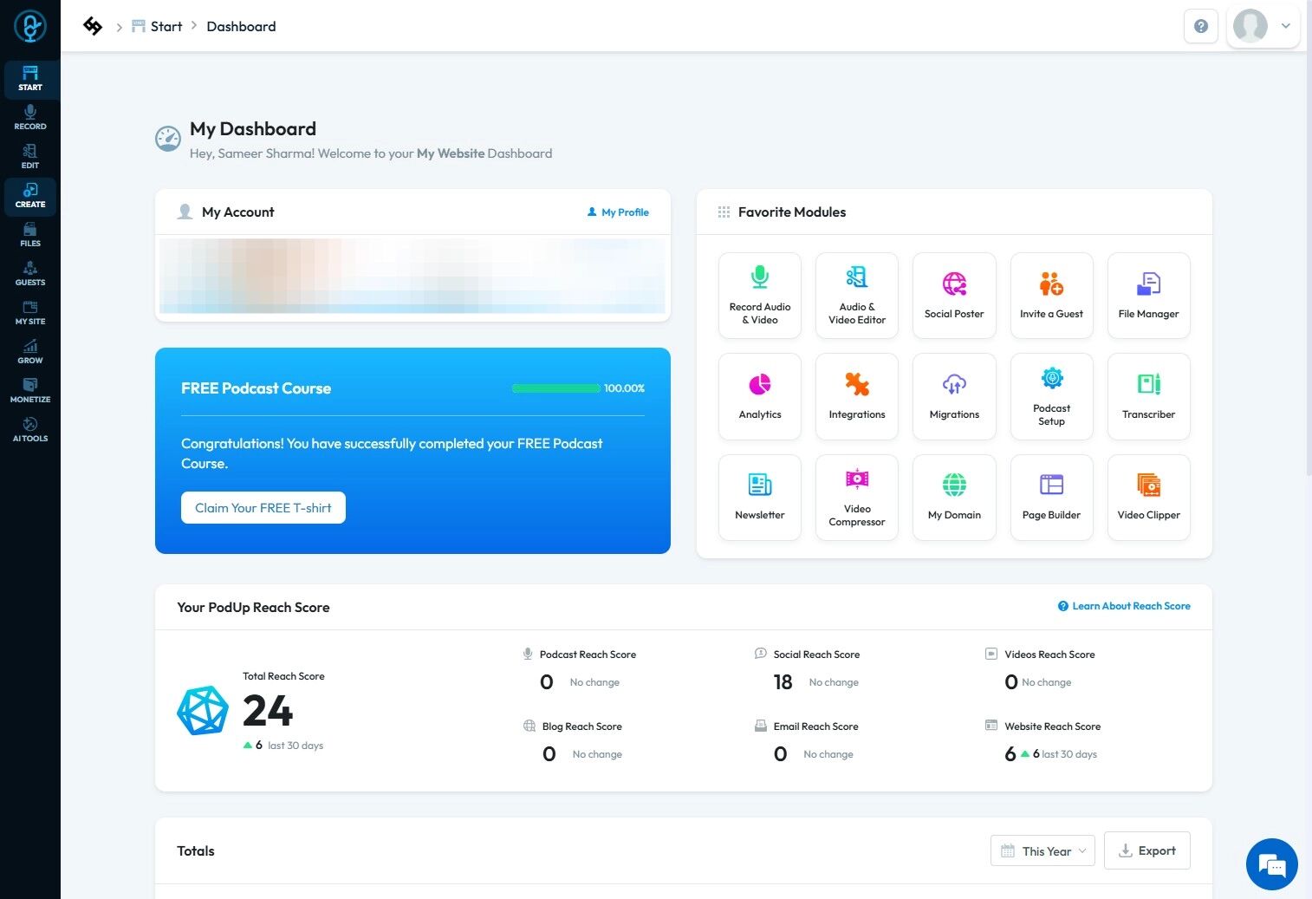1312x899 pixels.
Task: Click the help question mark icon
Action: coord(1201,26)
